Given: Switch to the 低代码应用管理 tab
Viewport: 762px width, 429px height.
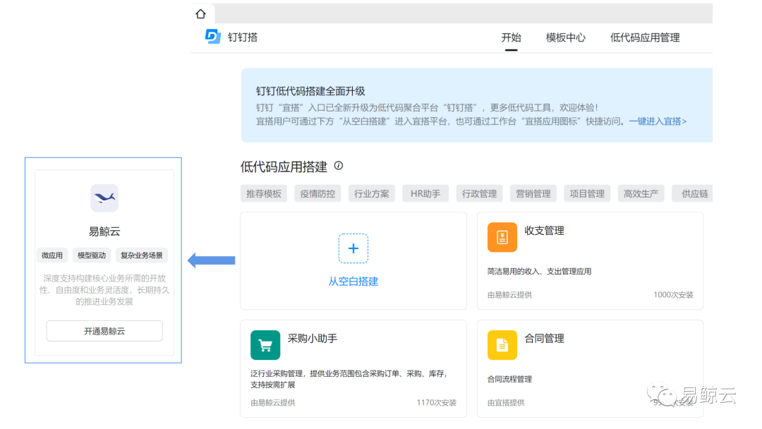Looking at the screenshot, I should [645, 37].
